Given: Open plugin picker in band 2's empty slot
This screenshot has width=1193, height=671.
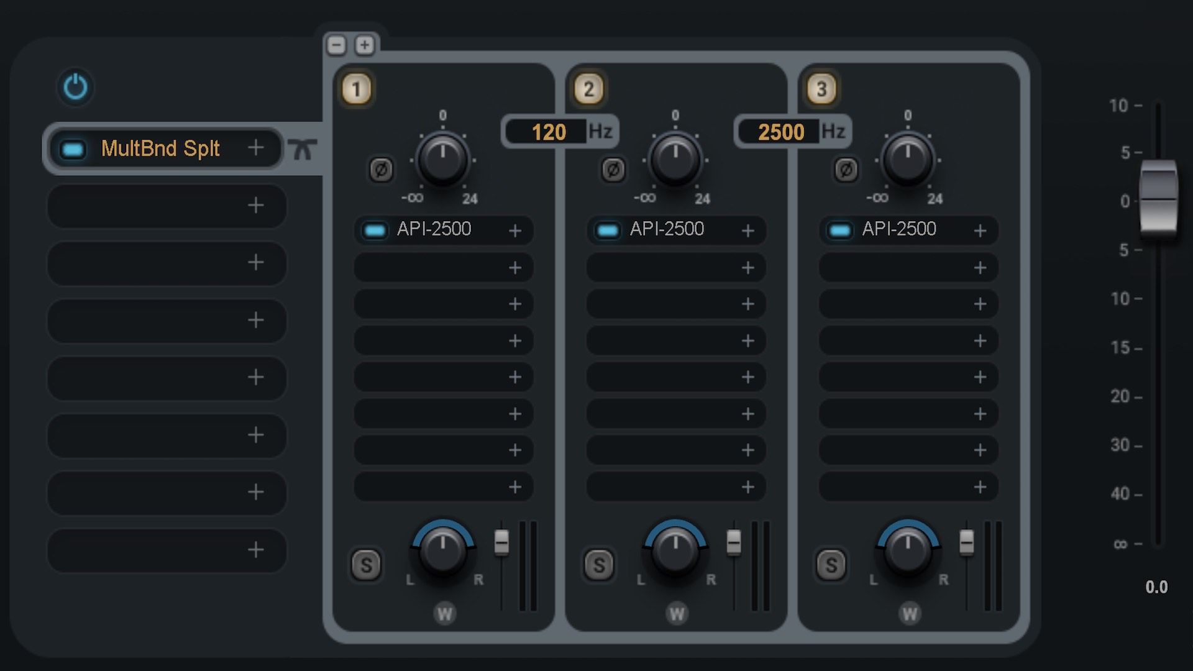Looking at the screenshot, I should 748,268.
